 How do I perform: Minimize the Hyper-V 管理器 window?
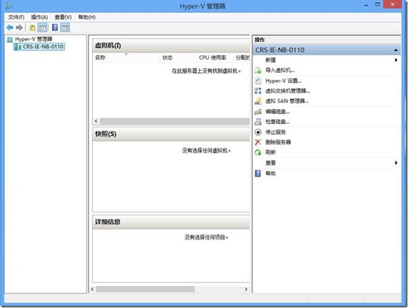click(366, 5)
